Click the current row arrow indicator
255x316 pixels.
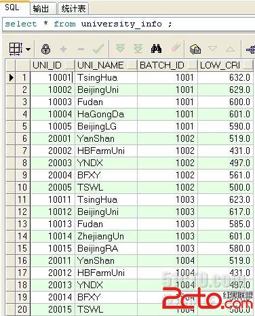pos(11,77)
